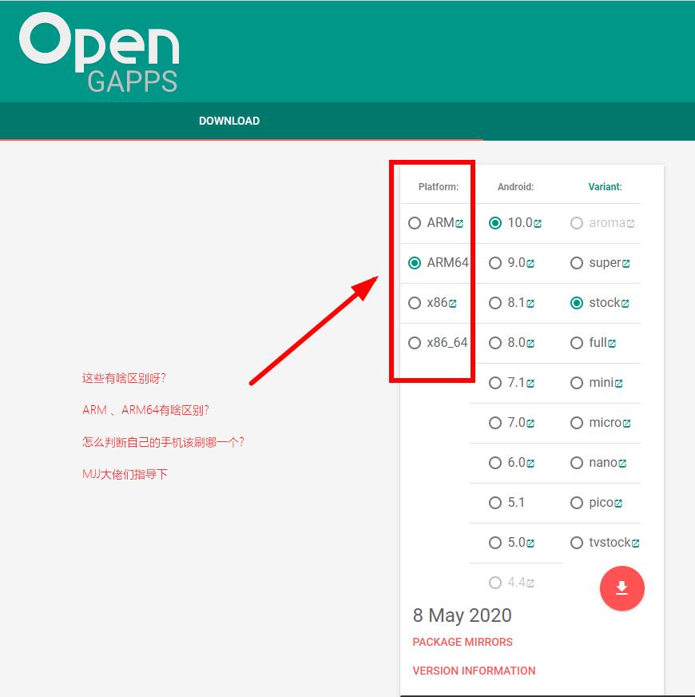The height and width of the screenshot is (697, 695).
Task: Open the Android 10.0 external link icon
Action: 538,224
